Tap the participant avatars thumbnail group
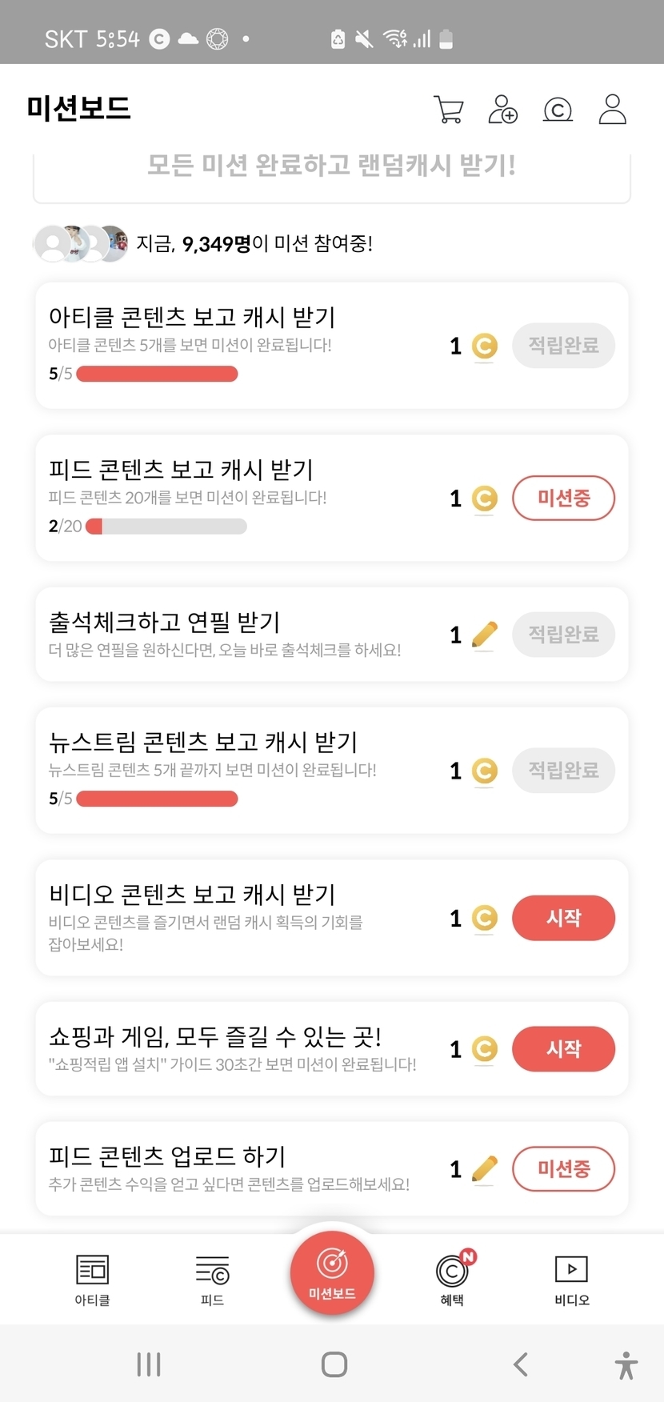 coord(81,244)
